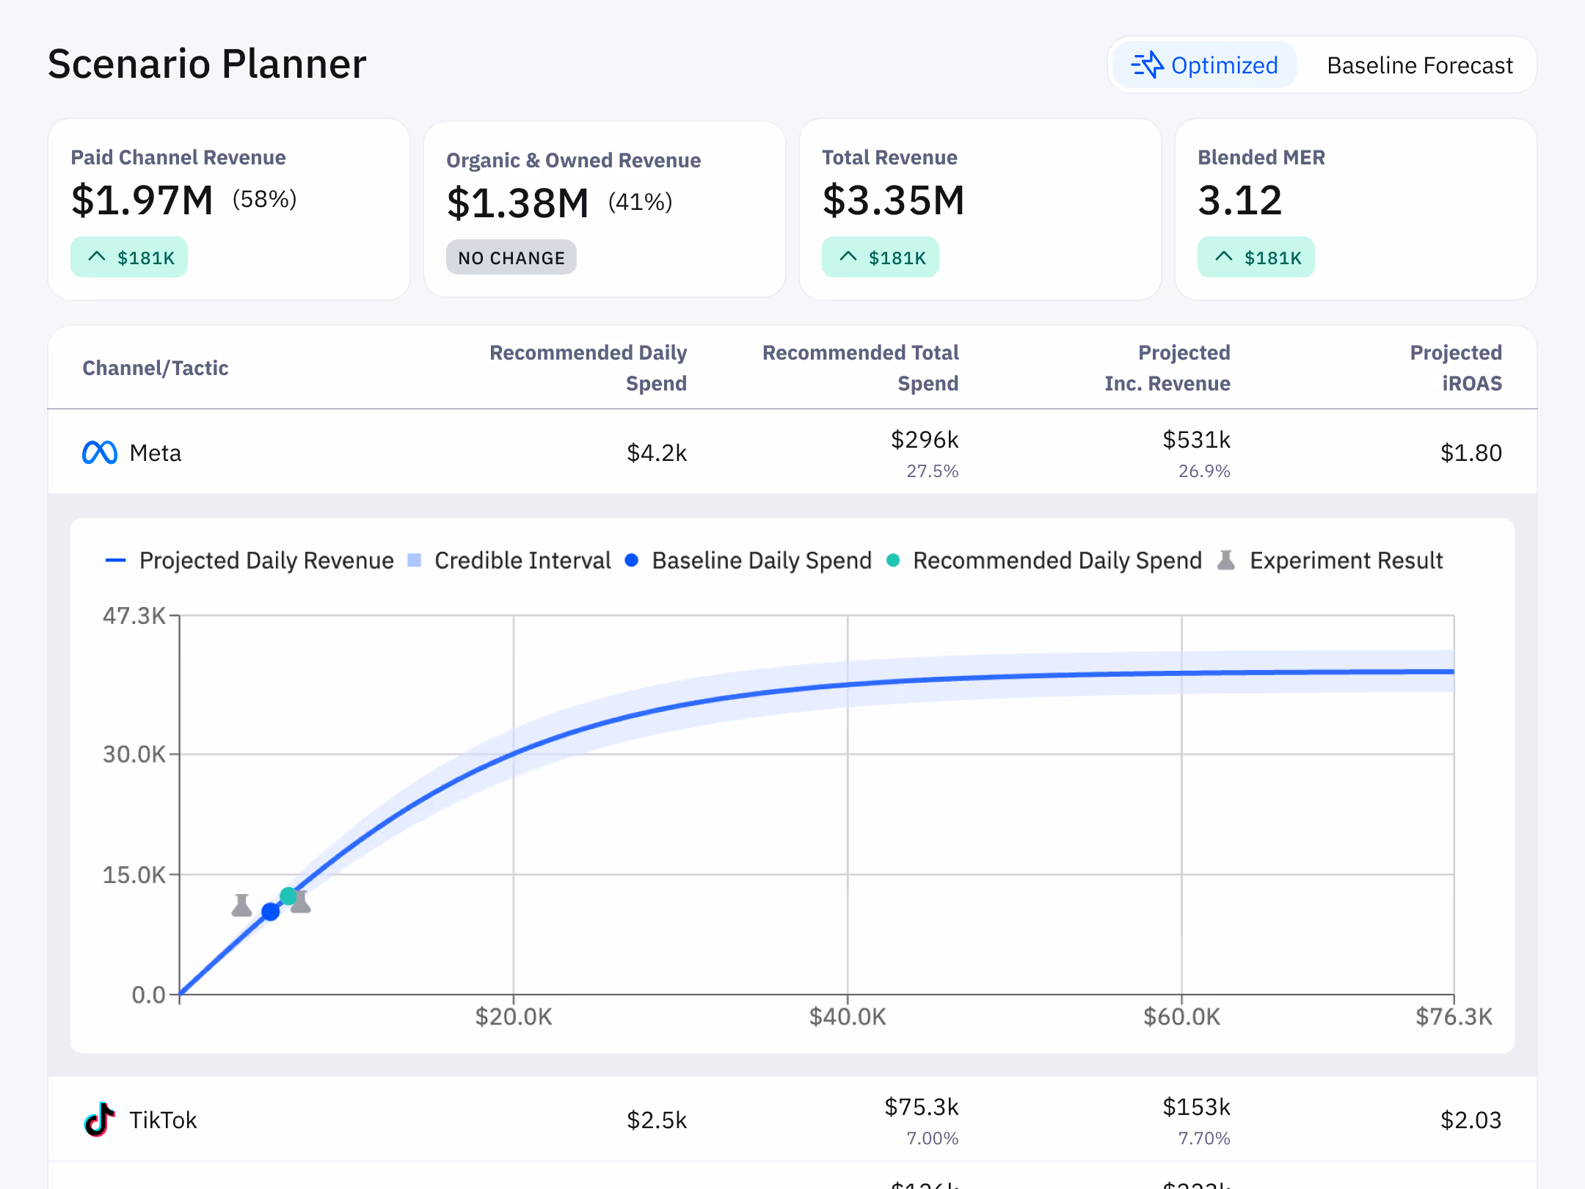Click the TikTok logo icon

99,1119
